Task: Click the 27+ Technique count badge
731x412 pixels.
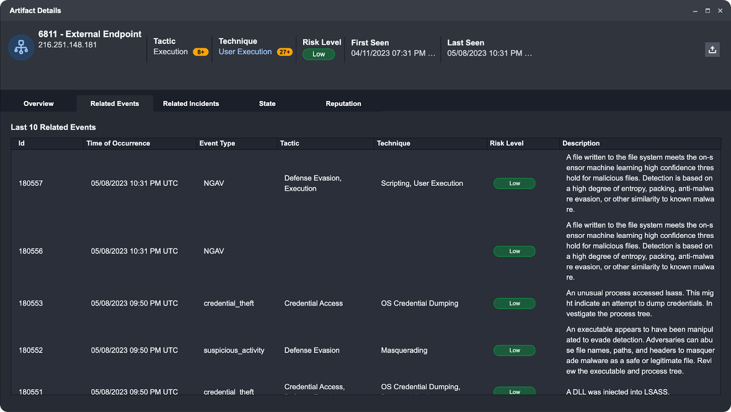Action: pos(284,52)
